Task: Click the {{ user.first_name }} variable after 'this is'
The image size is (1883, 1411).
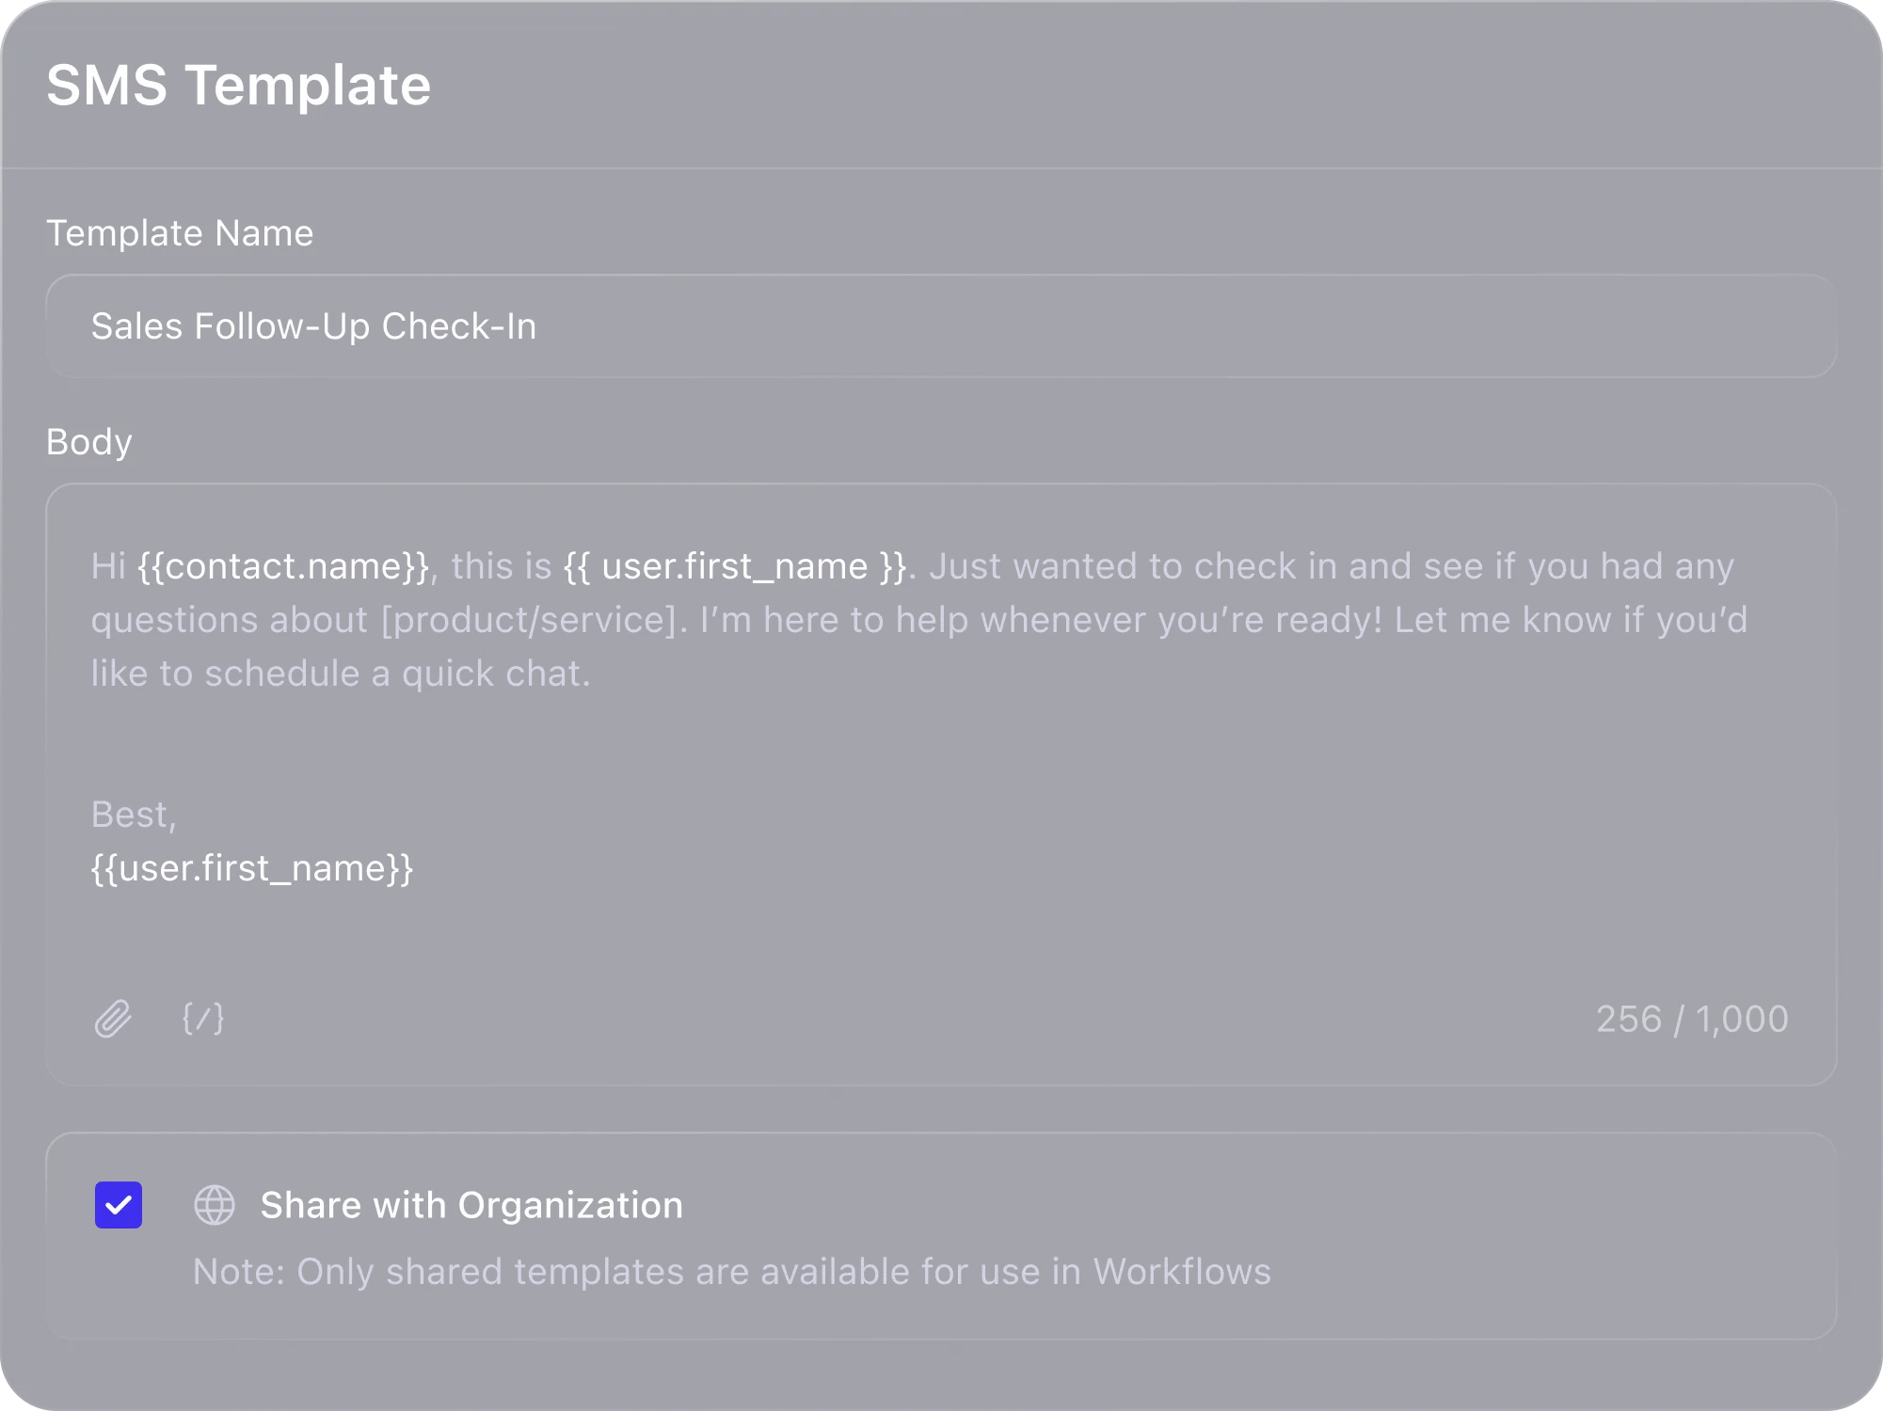Action: click(734, 566)
